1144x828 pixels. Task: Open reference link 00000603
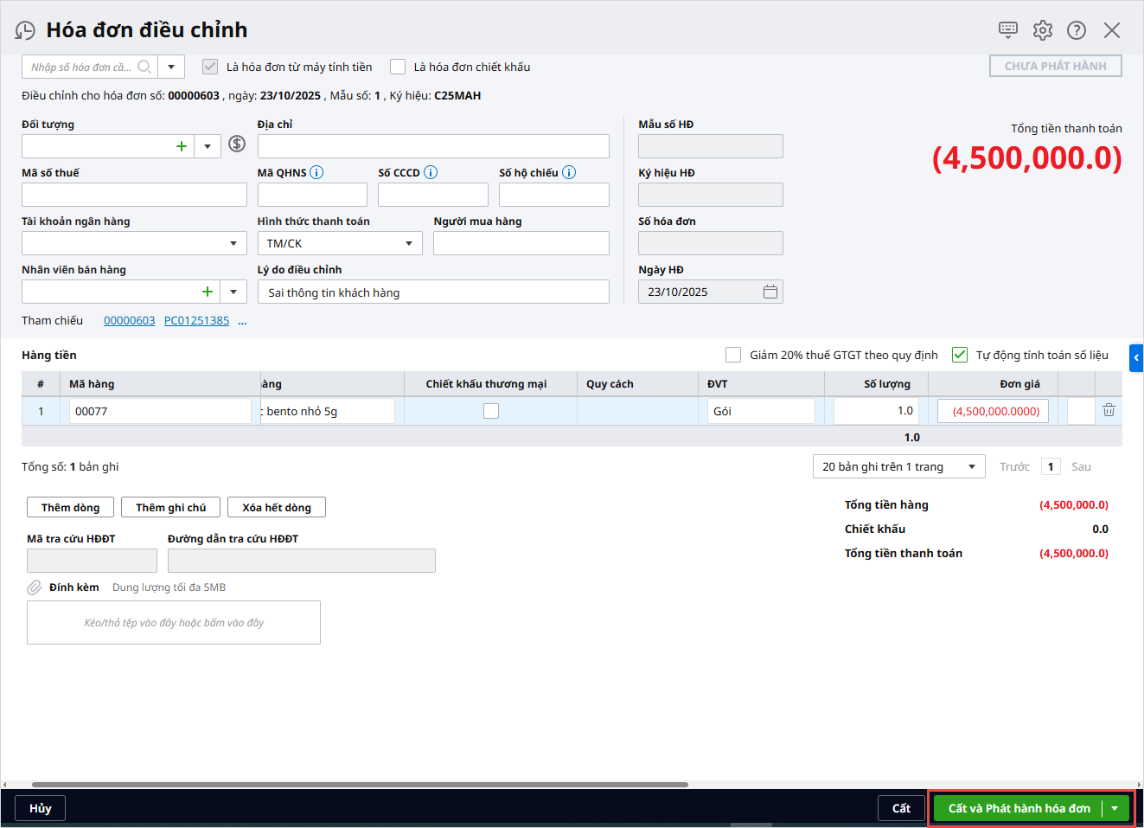(130, 321)
